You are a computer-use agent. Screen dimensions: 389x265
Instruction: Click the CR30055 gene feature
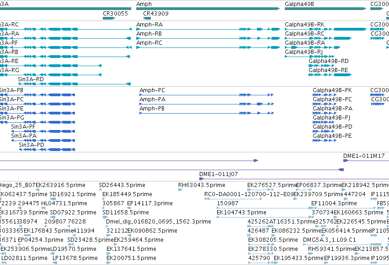[109, 18]
